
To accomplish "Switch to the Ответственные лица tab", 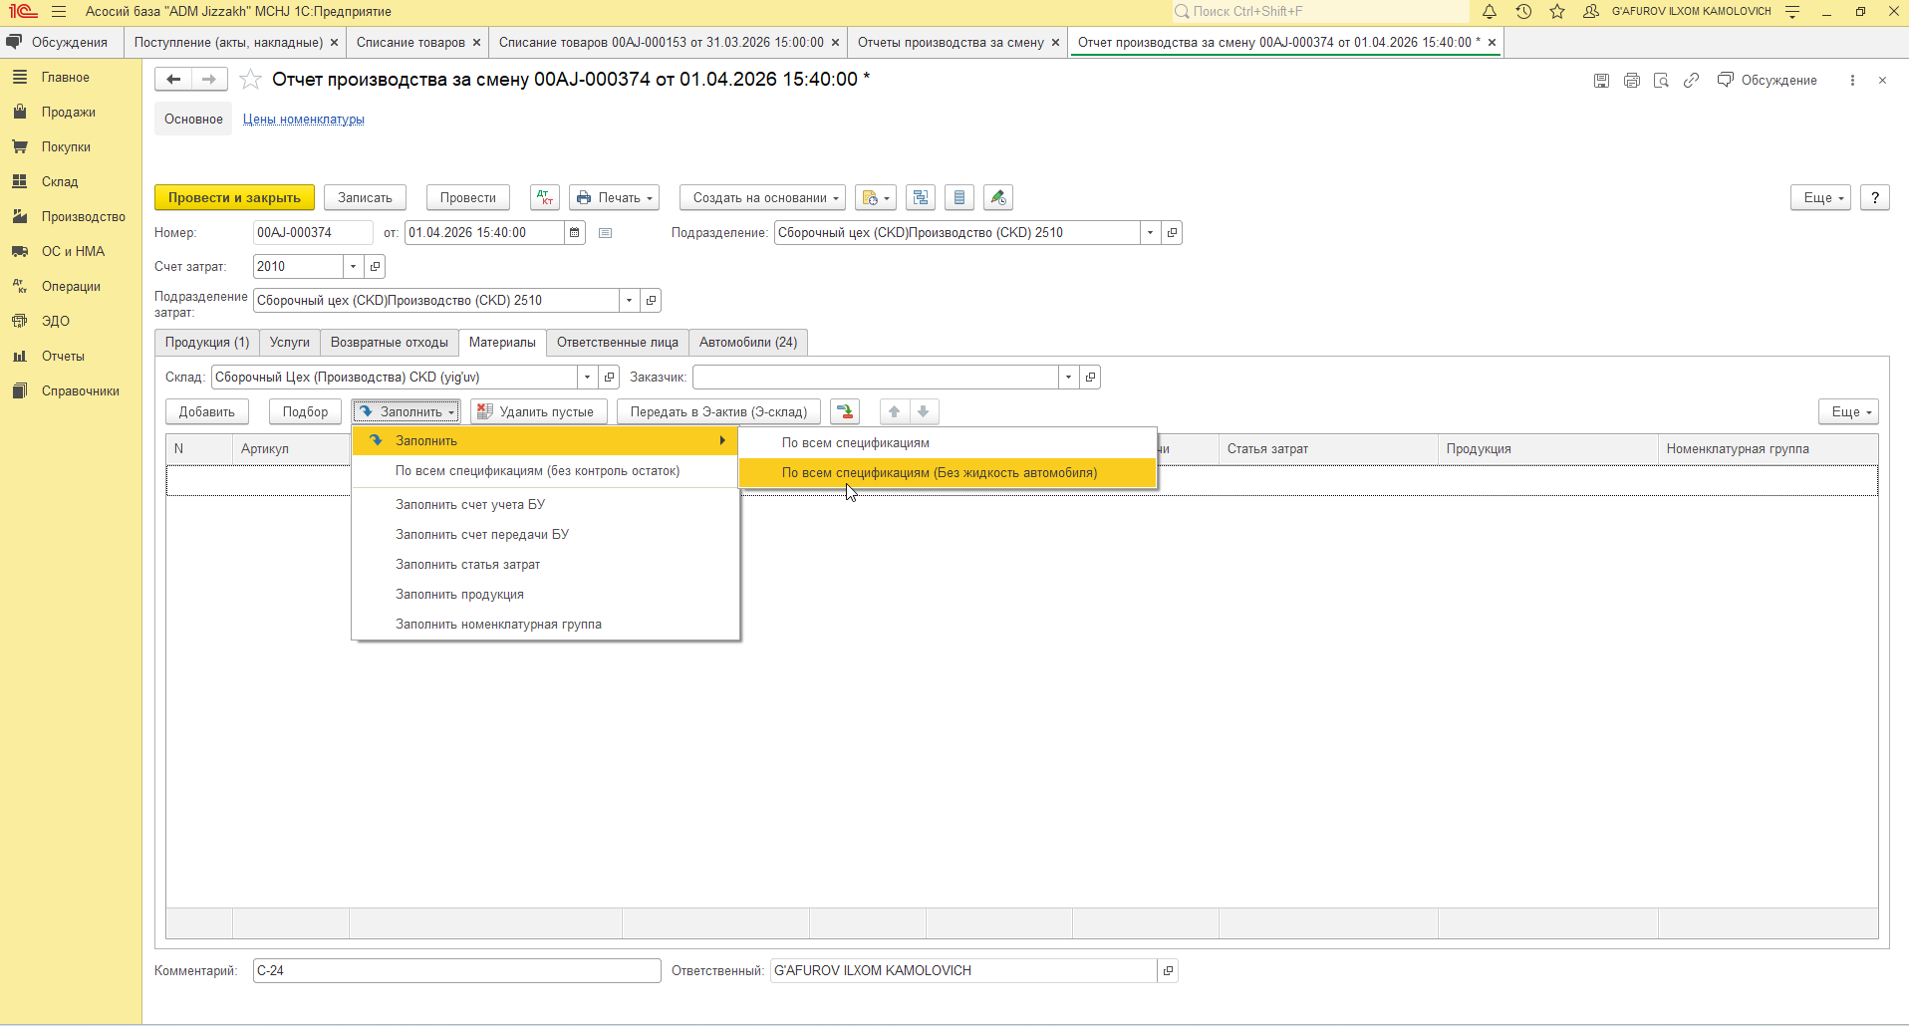I will tap(618, 343).
